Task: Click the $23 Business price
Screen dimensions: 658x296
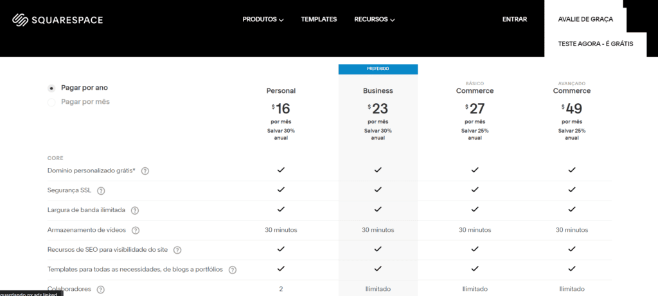Action: click(378, 109)
